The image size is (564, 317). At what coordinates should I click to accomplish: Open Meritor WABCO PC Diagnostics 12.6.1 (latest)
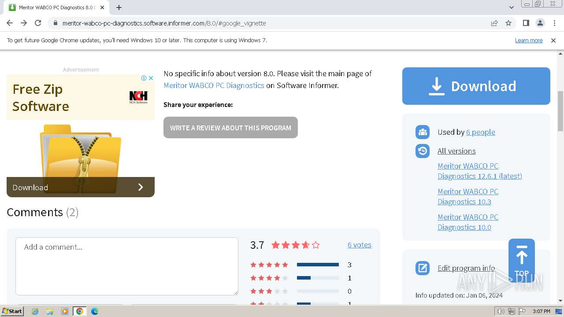tap(480, 171)
